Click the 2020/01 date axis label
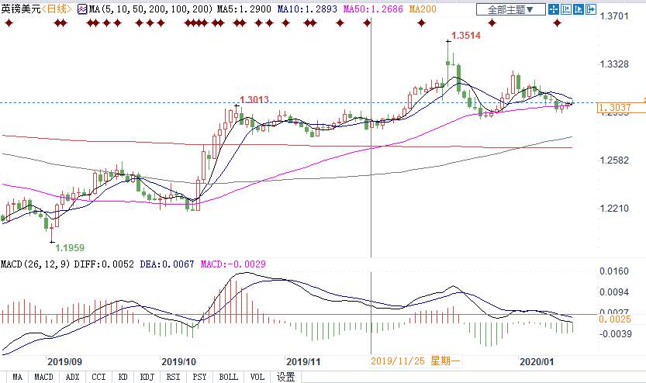Screen dimensions: 646x383 click(537, 362)
